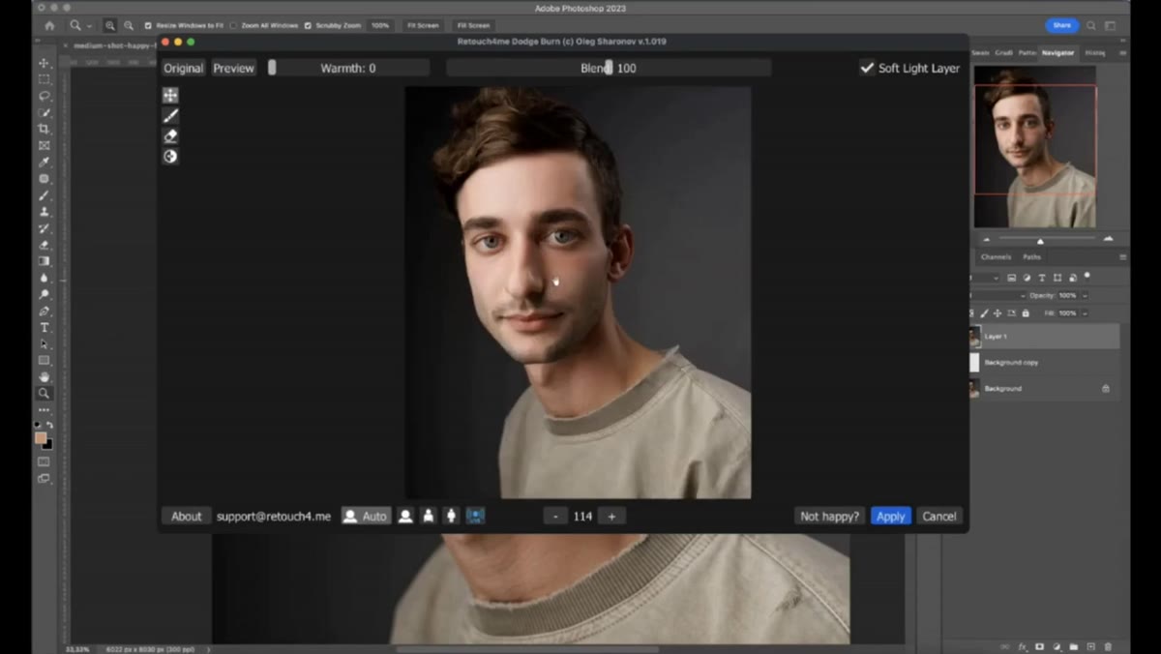Open the Fill dropdown arrow

1085,313
